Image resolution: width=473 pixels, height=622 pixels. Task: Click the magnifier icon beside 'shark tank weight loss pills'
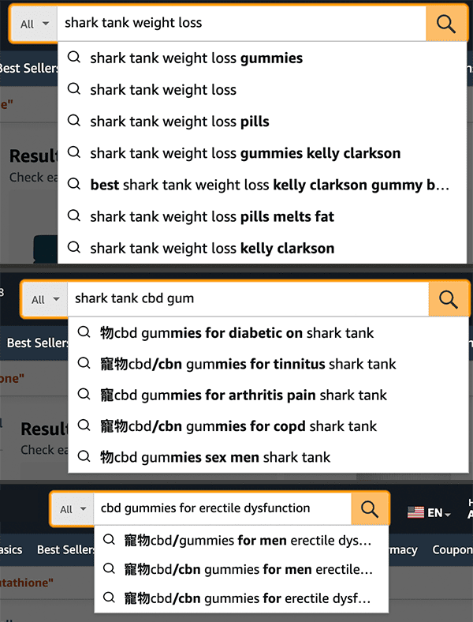click(75, 121)
